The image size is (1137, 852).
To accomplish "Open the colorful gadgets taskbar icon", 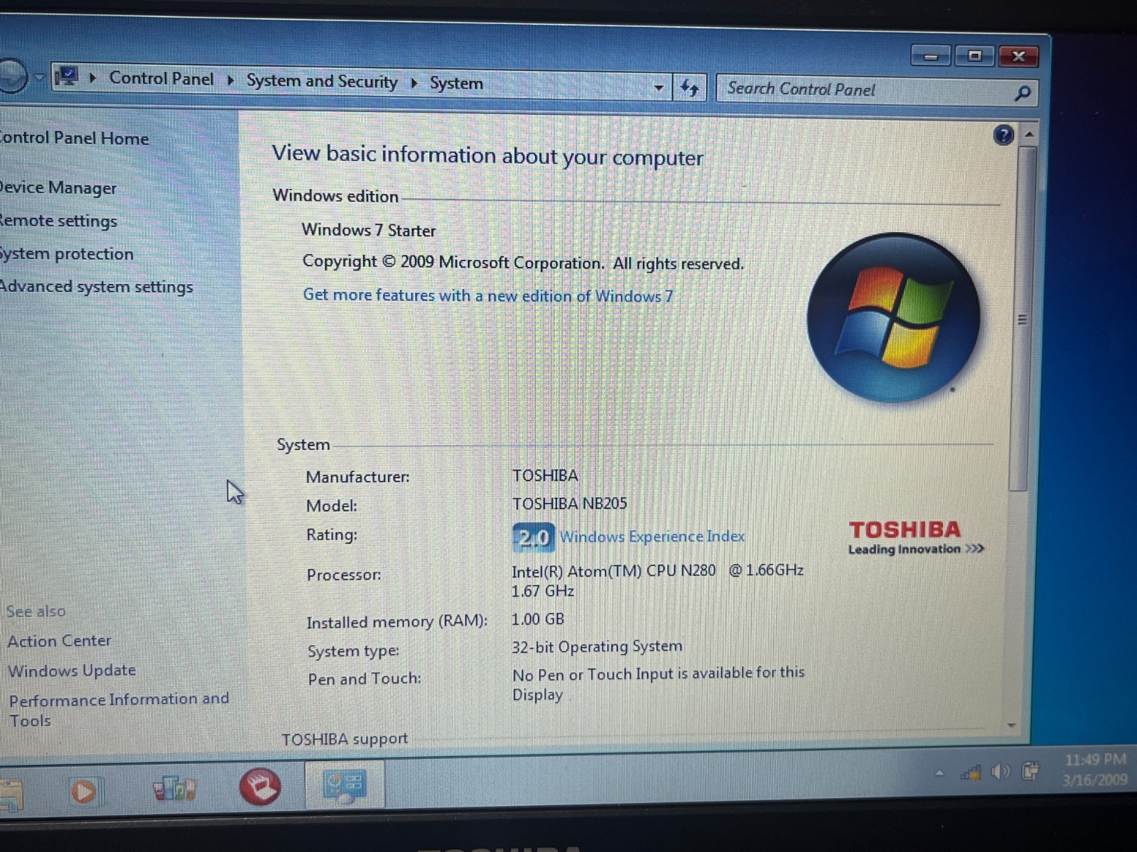I will tap(174, 789).
